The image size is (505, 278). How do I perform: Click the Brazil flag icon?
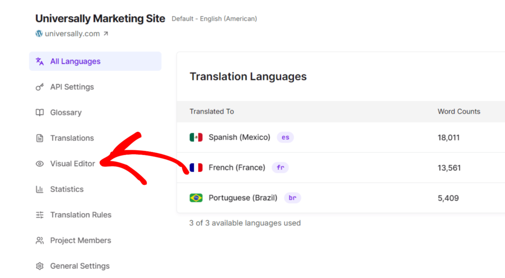[x=196, y=198]
